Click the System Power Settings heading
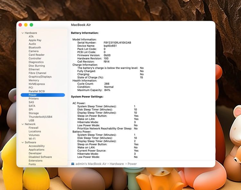Viewport: 241px width, 190px height. click(x=87, y=97)
